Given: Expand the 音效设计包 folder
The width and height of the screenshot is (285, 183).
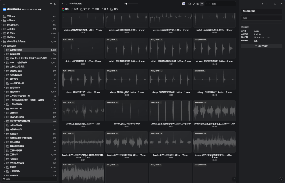Looking at the screenshot, I should point(4,54).
